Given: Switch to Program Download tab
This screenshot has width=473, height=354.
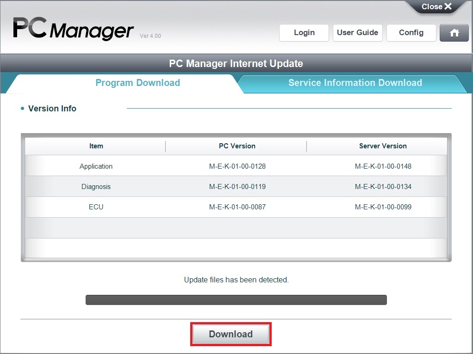Looking at the screenshot, I should 137,83.
